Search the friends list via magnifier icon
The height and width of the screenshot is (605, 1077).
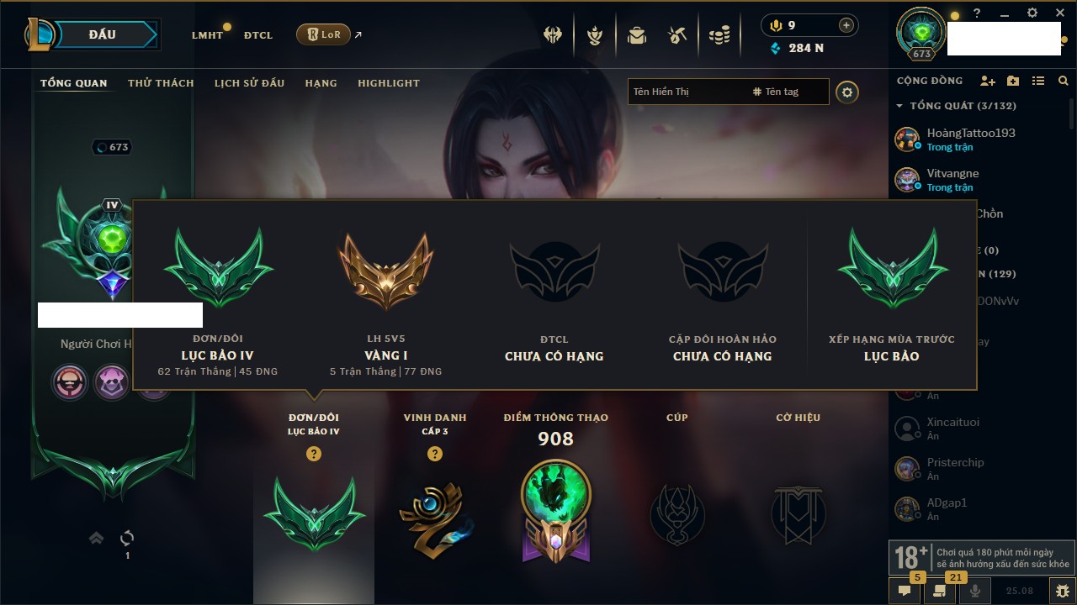click(x=1064, y=81)
